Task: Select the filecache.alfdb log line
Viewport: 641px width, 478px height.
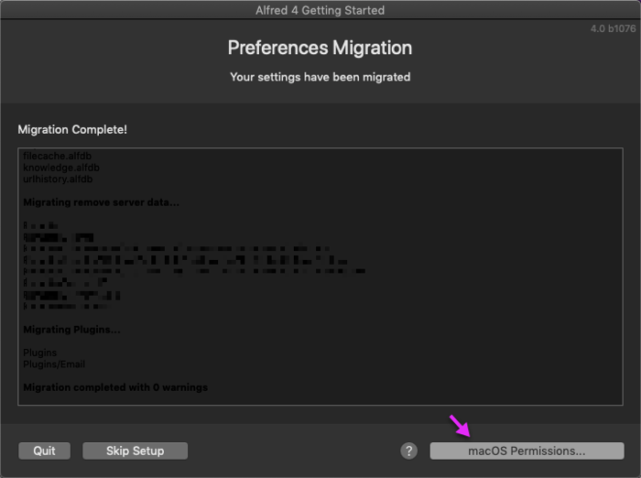Action: pos(57,156)
